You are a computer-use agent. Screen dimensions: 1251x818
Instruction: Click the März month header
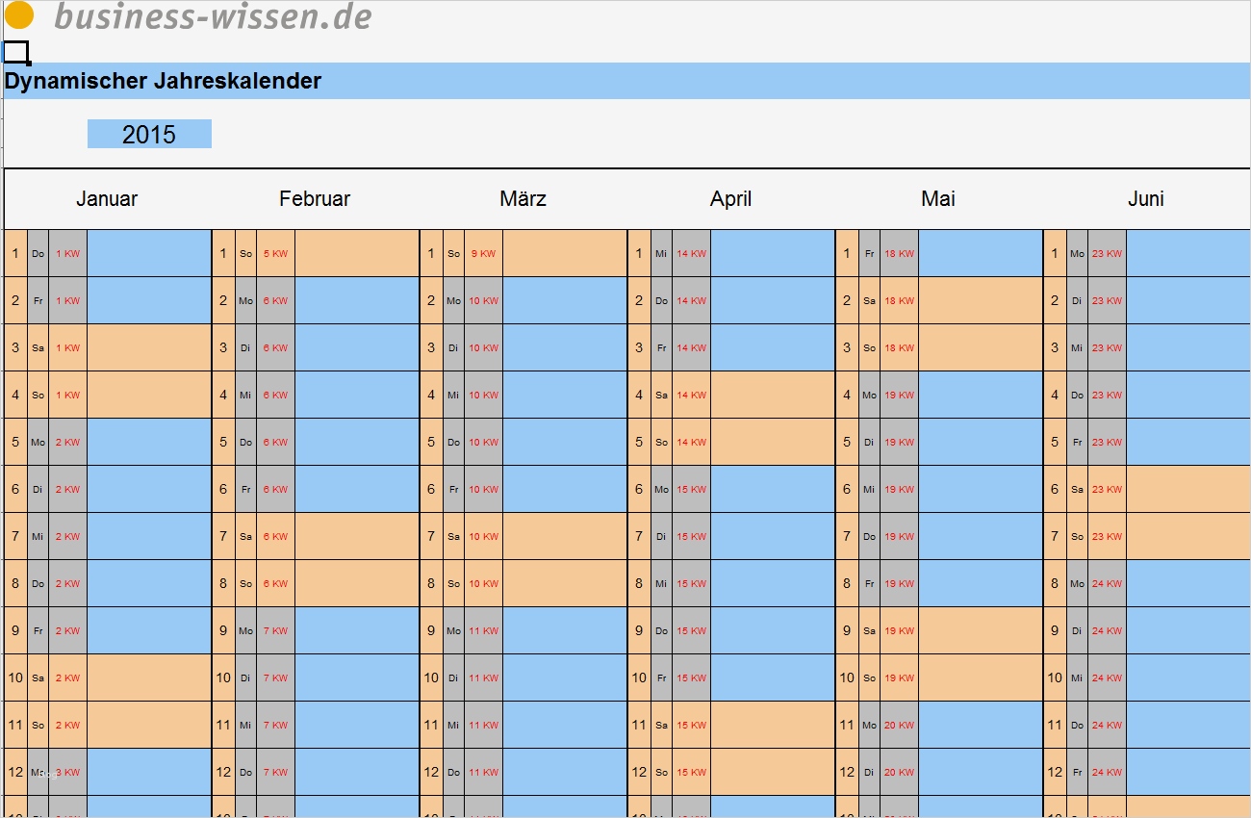click(523, 198)
